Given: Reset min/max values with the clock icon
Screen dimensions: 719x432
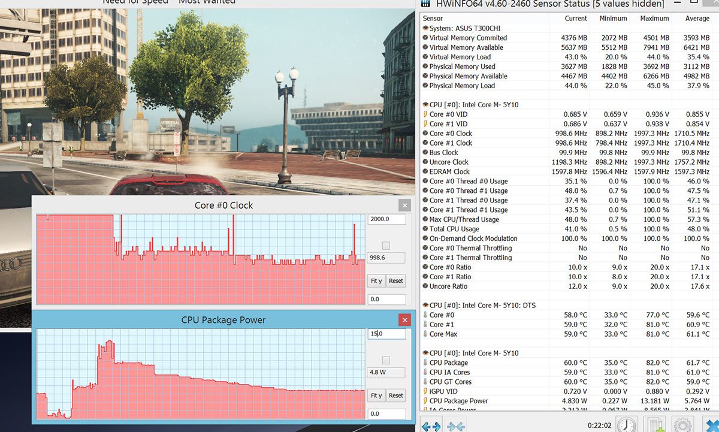Looking at the screenshot, I should (x=627, y=425).
